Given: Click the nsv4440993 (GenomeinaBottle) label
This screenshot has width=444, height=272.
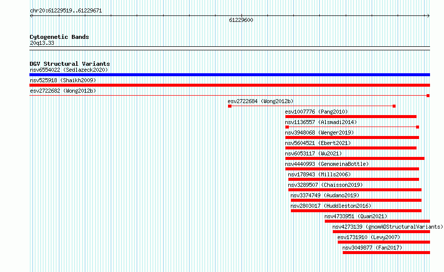Looking at the screenshot, I should [327, 164].
